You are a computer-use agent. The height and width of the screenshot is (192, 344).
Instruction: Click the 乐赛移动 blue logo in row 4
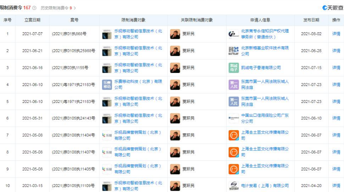pos(107,84)
